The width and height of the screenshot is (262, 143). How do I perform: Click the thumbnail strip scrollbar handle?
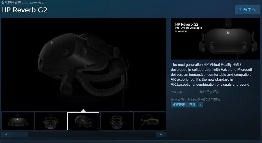click(x=20, y=134)
